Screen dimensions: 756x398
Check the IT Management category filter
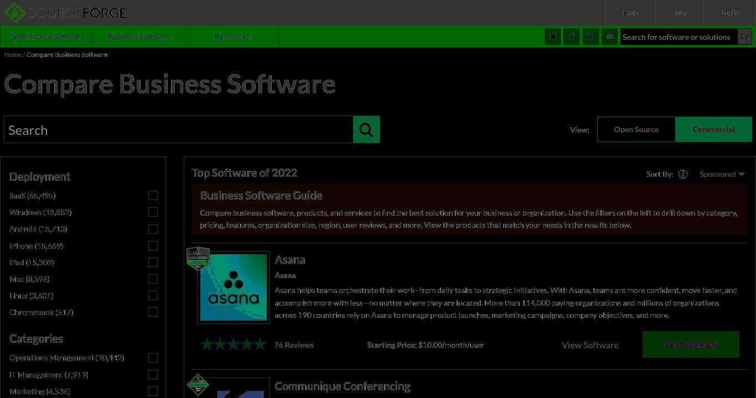[x=153, y=375]
